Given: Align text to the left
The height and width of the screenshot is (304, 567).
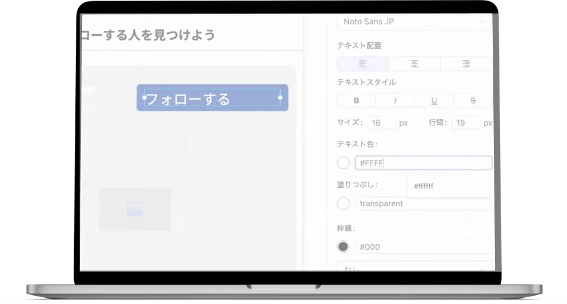Looking at the screenshot, I should 363,64.
